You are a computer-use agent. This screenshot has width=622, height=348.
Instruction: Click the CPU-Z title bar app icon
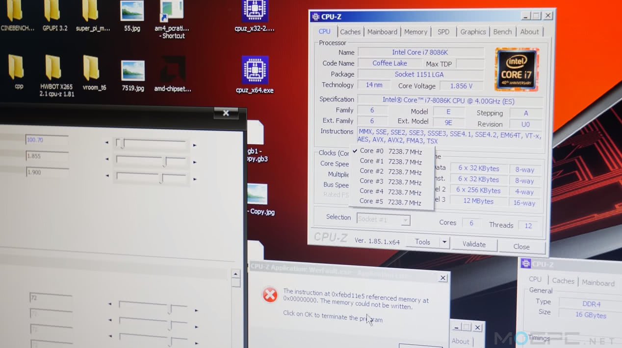[x=315, y=17]
